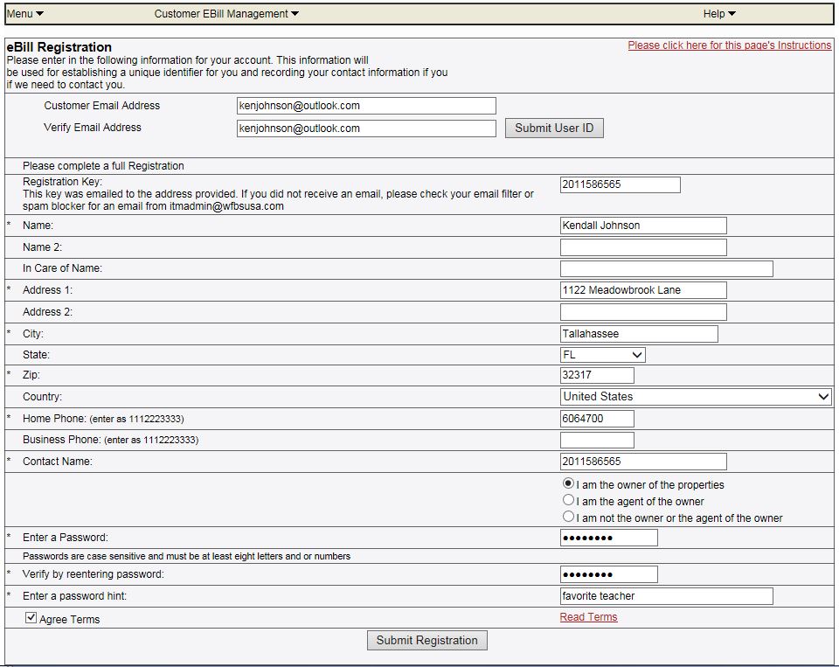Click the empty Name 2 field

pos(643,247)
